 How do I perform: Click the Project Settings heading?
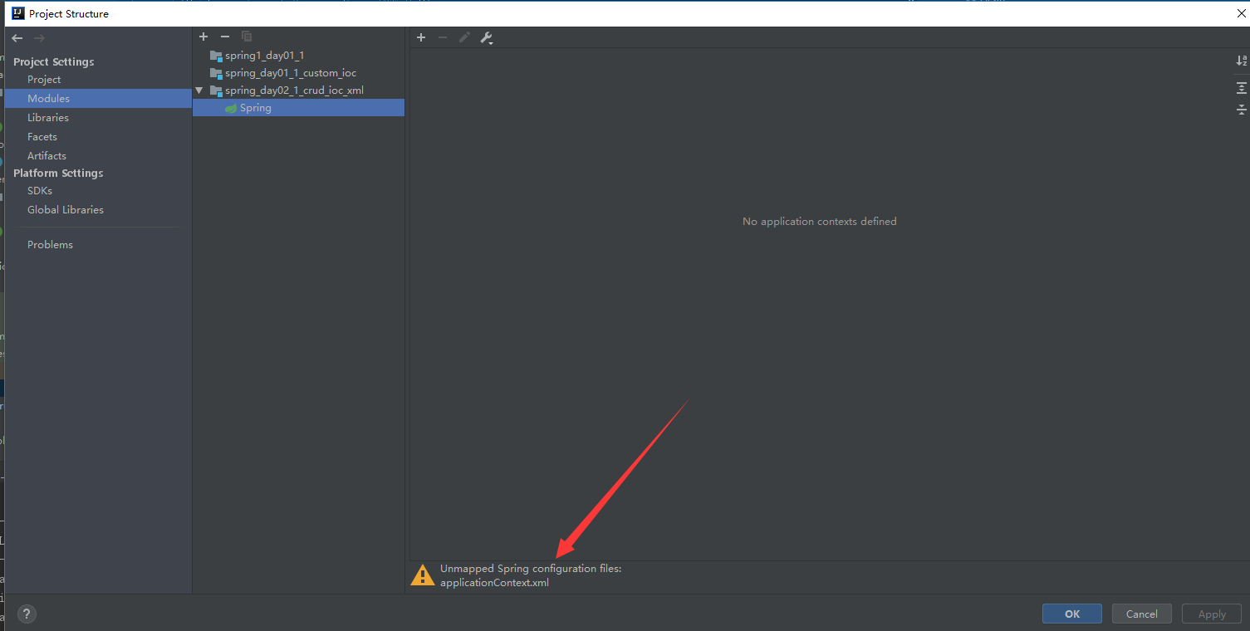coord(54,62)
